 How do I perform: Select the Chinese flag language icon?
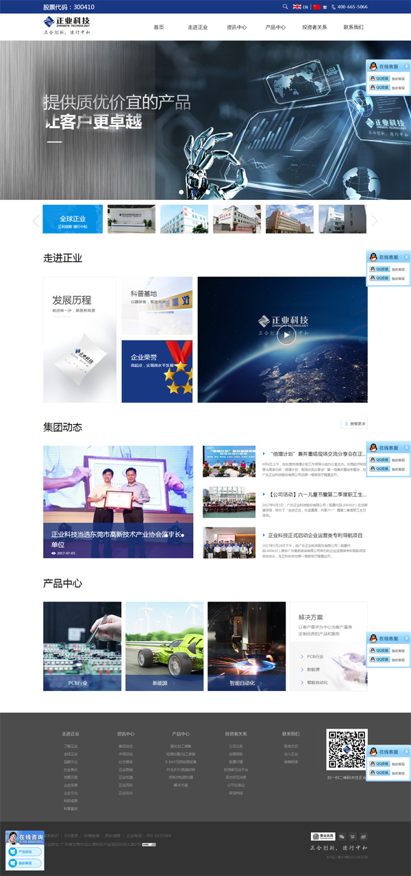316,6
